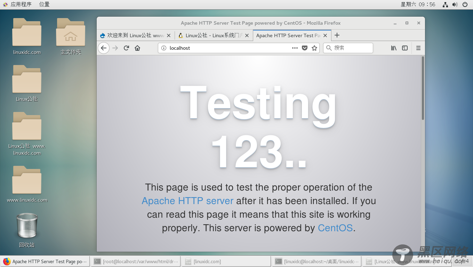Open the 应用程序 applications menu

click(x=17, y=5)
